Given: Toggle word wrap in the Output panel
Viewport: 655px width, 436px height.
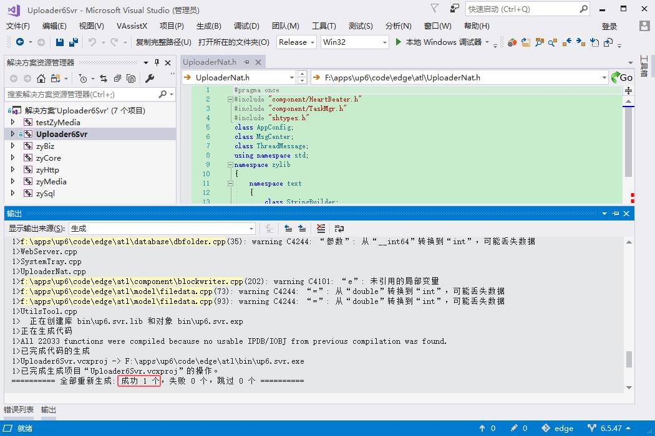Looking at the screenshot, I should 339,229.
